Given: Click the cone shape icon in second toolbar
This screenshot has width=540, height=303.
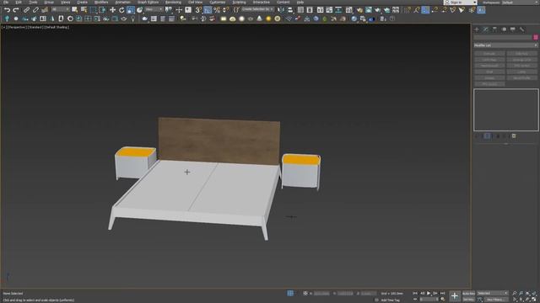Looking at the screenshot, I should [259, 19].
